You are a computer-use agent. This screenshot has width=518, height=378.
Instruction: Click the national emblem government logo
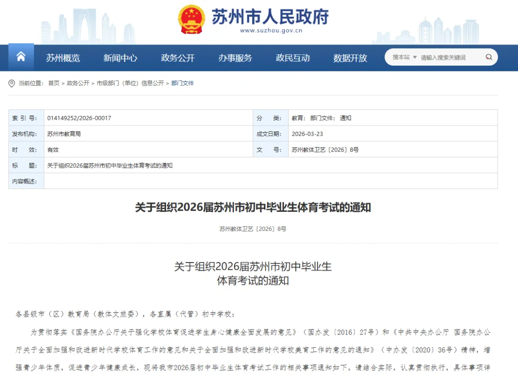pyautogui.click(x=191, y=19)
